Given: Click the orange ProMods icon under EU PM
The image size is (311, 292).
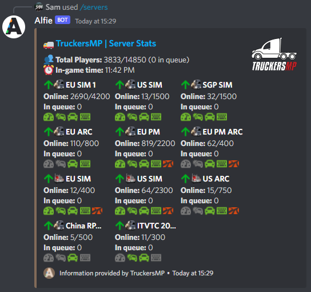Looking at the screenshot, I should pos(168,164).
